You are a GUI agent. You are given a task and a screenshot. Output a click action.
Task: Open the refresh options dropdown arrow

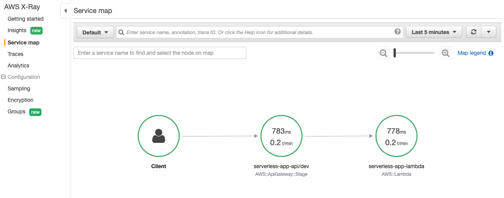489,32
